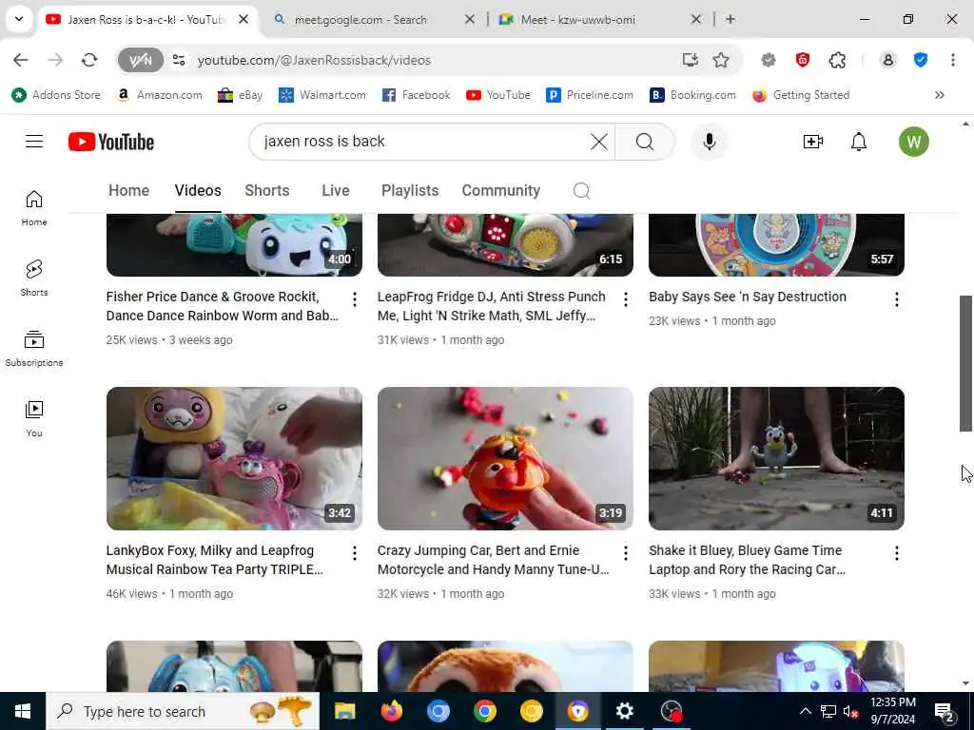Open Subscriptions in the sidebar
This screenshot has width=974, height=730.
coord(34,348)
